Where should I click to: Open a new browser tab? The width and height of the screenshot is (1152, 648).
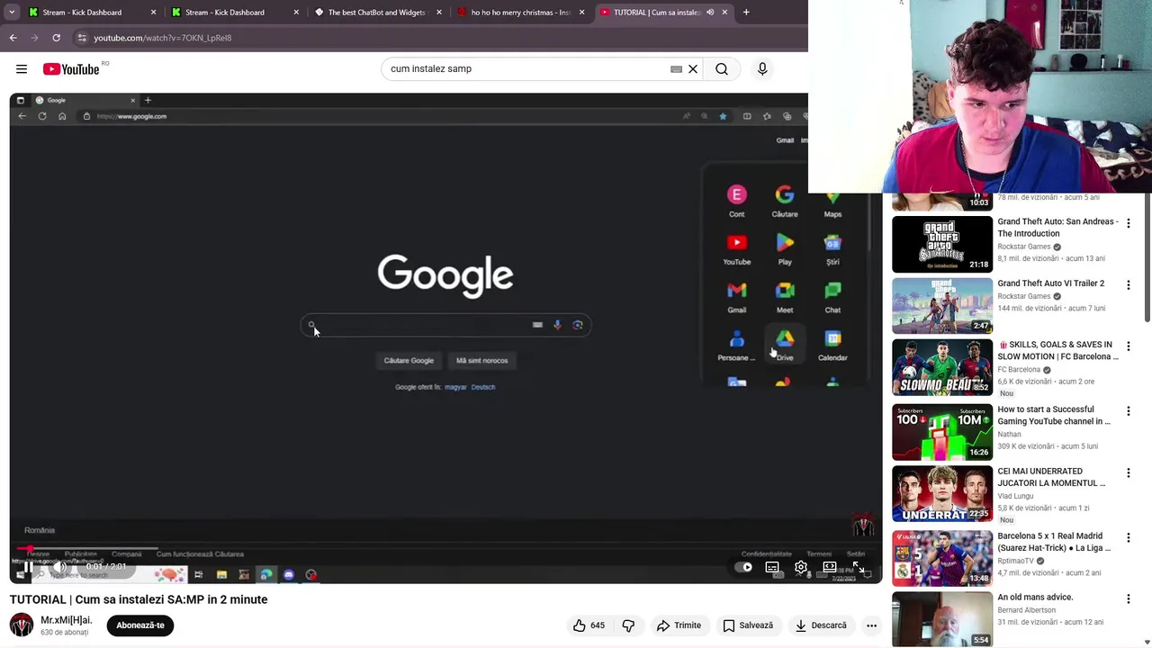click(x=746, y=13)
